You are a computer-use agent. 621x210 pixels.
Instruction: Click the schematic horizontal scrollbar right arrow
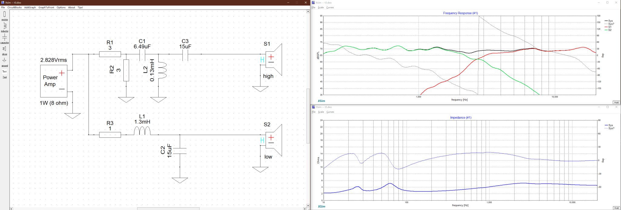(x=305, y=209)
